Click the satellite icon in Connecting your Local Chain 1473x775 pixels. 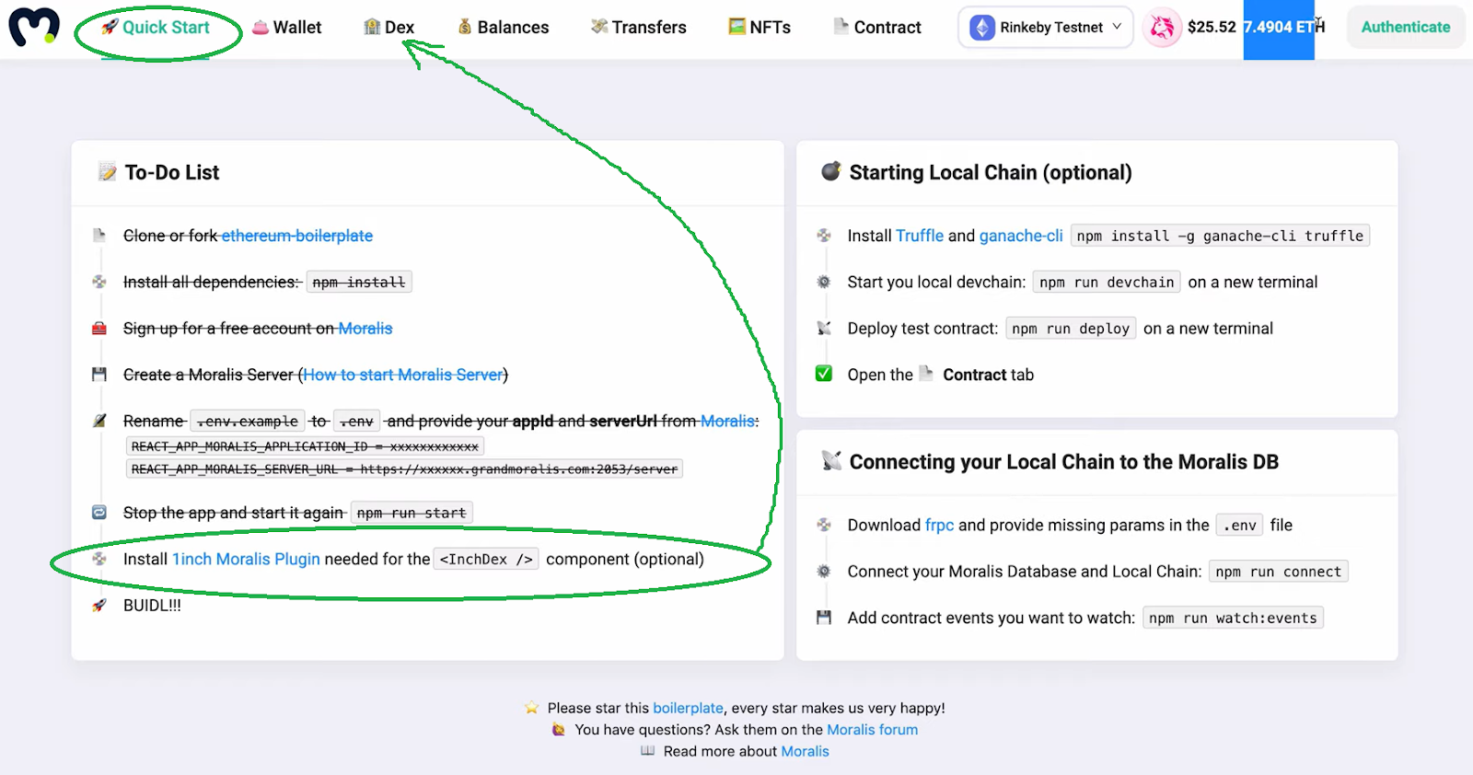(x=831, y=461)
